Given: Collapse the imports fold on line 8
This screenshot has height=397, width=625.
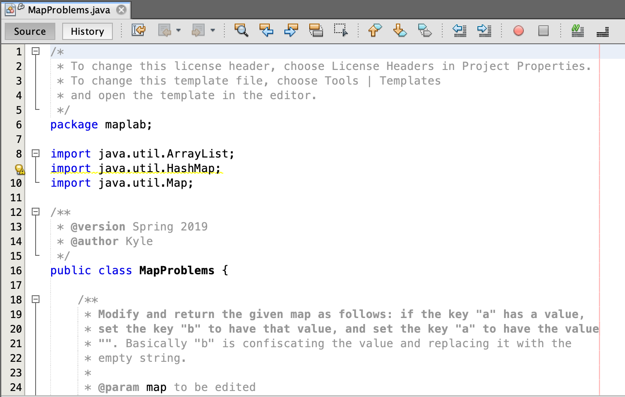Looking at the screenshot, I should (36, 153).
